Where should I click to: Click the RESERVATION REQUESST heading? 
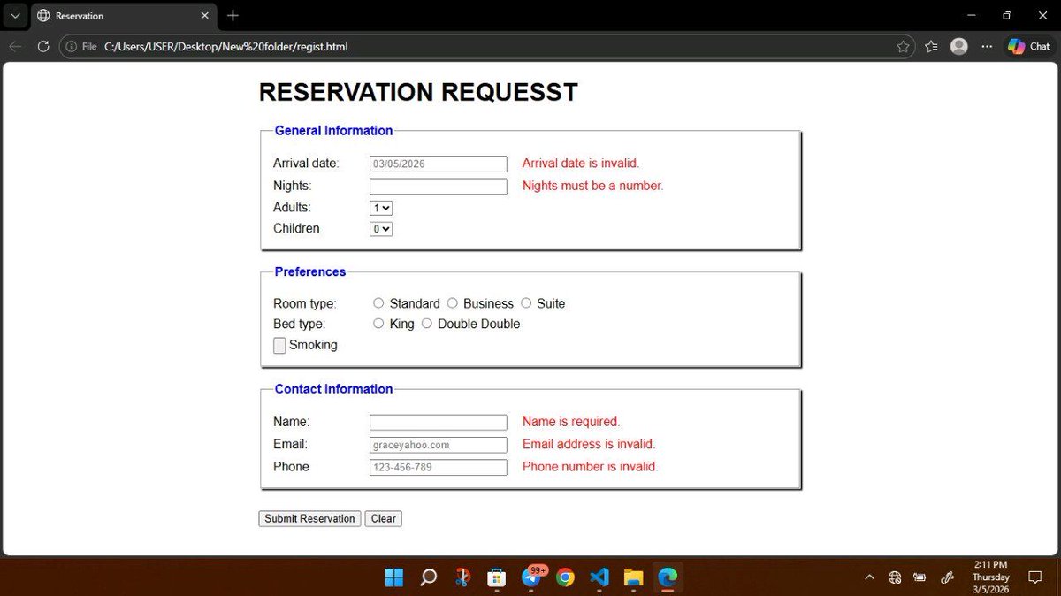[x=418, y=92]
